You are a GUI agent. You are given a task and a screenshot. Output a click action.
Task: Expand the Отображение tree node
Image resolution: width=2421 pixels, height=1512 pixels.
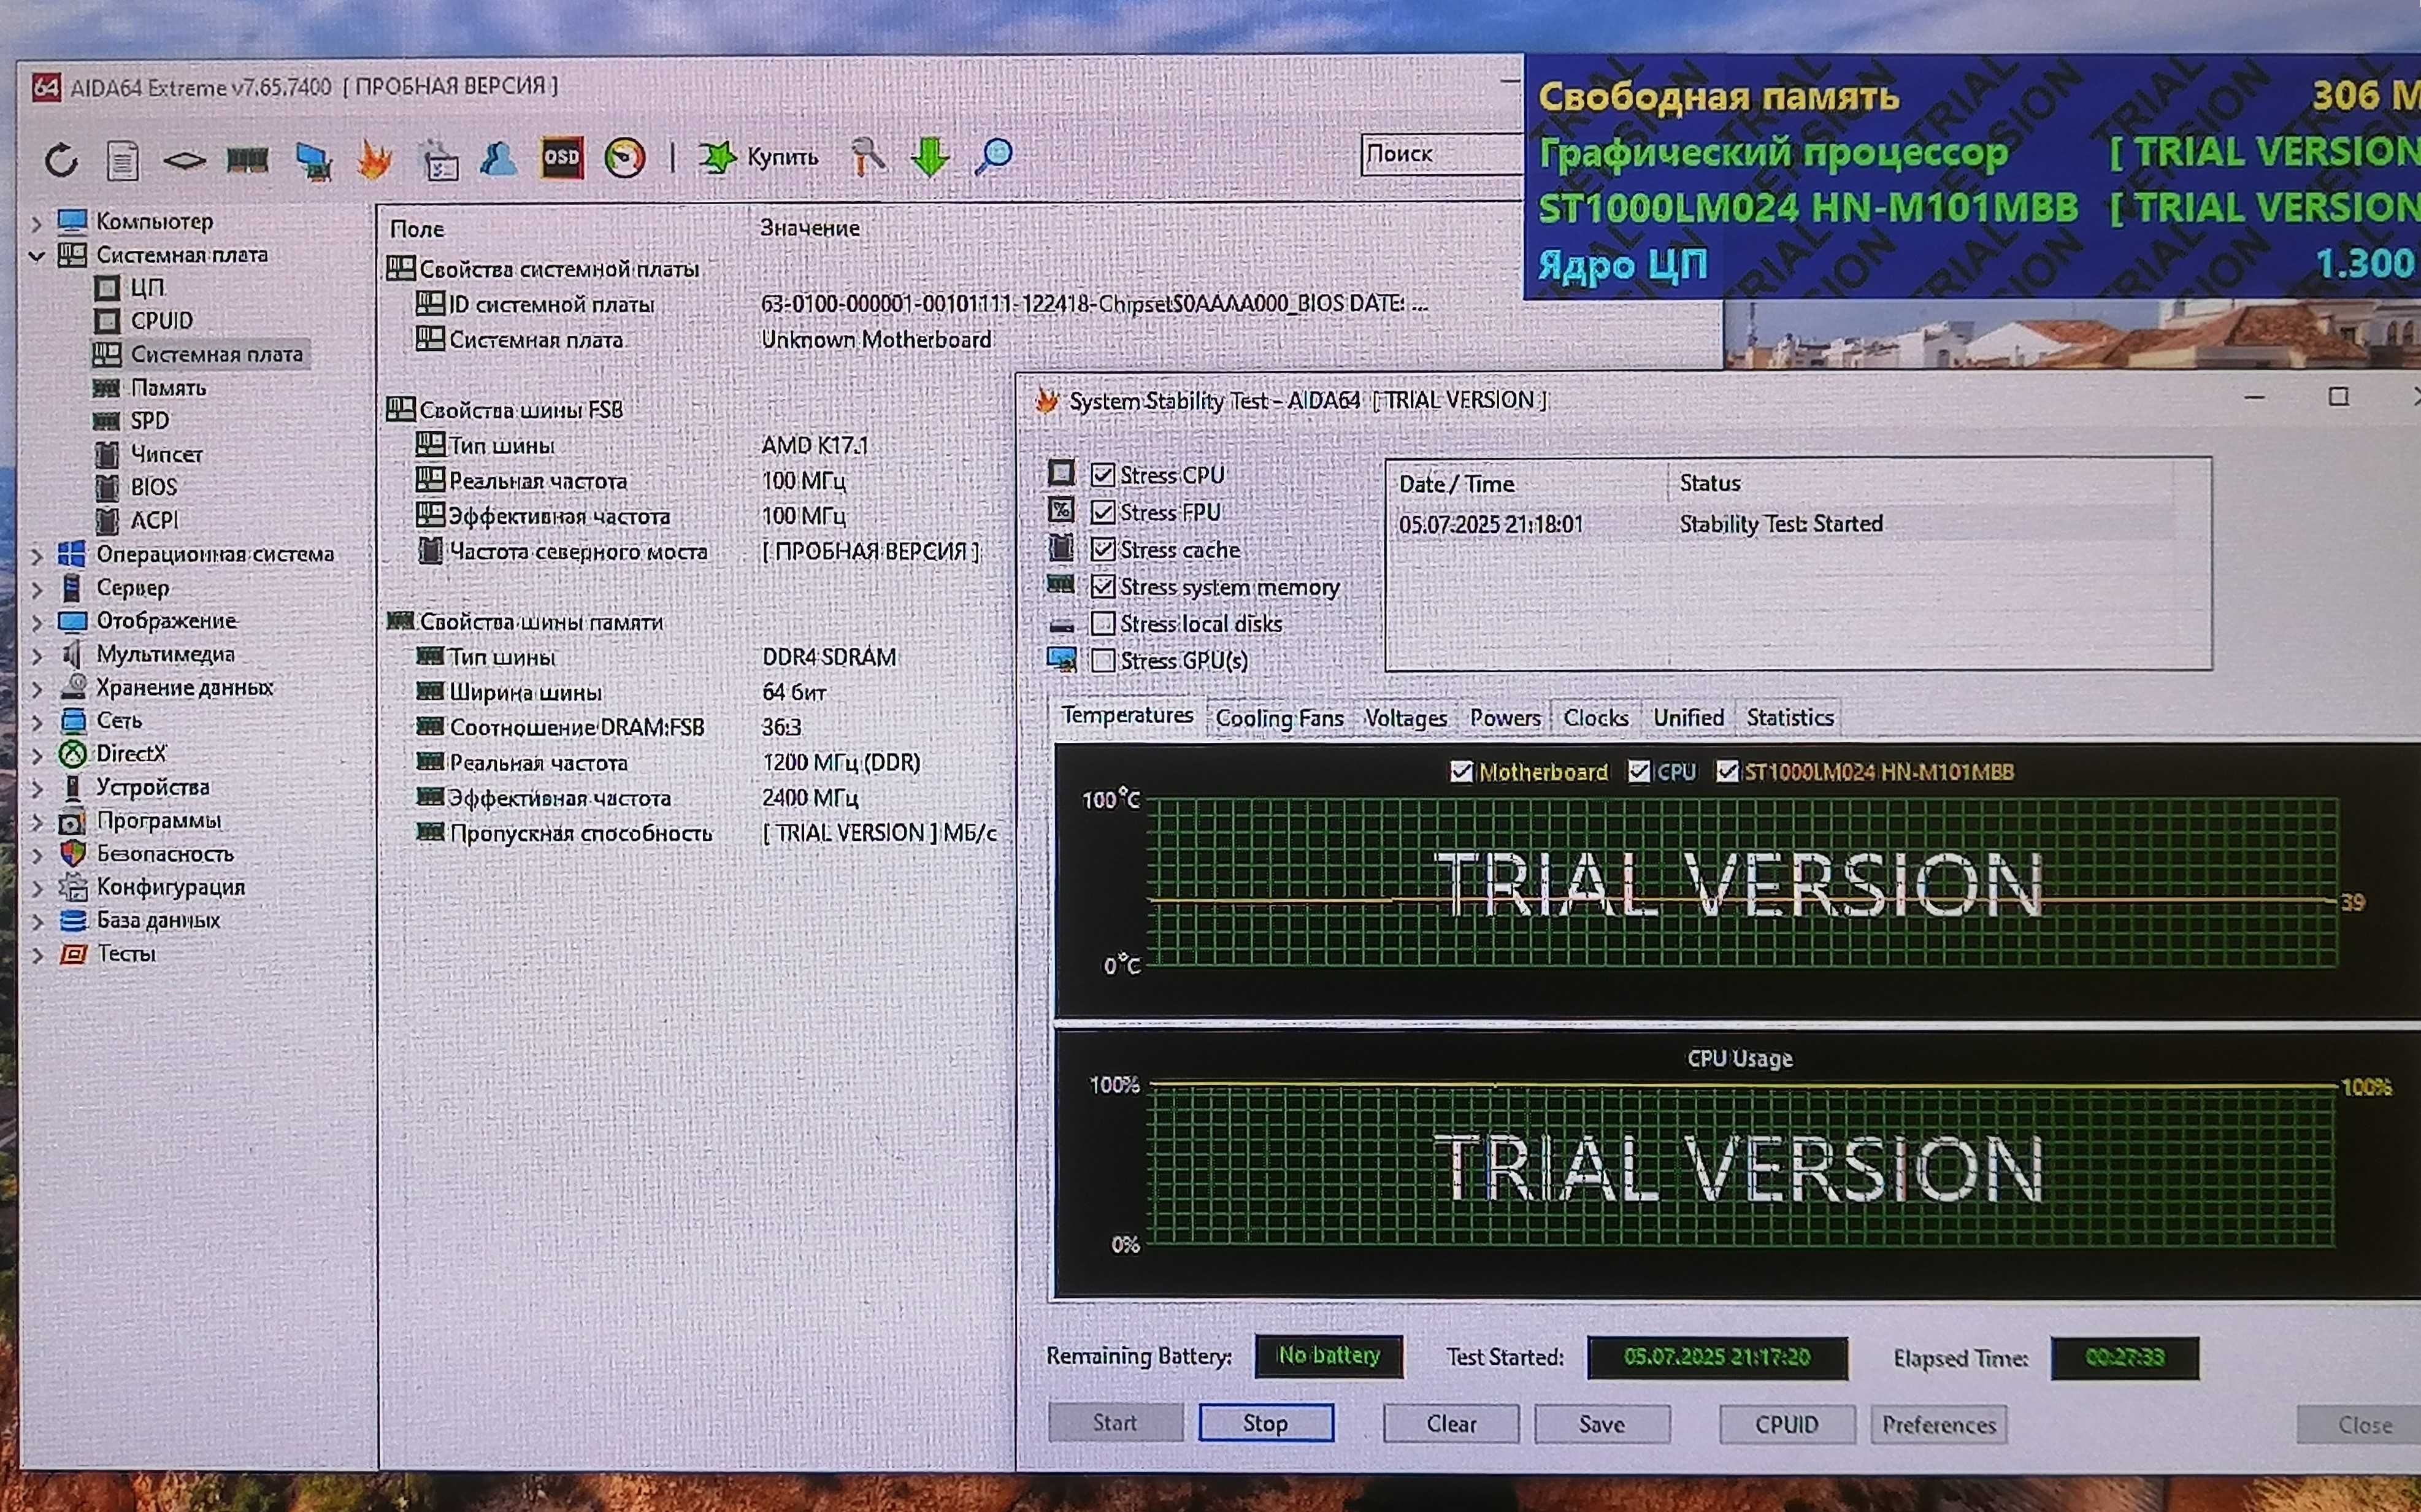coord(36,622)
